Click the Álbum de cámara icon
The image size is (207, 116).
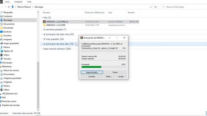pos(1,71)
